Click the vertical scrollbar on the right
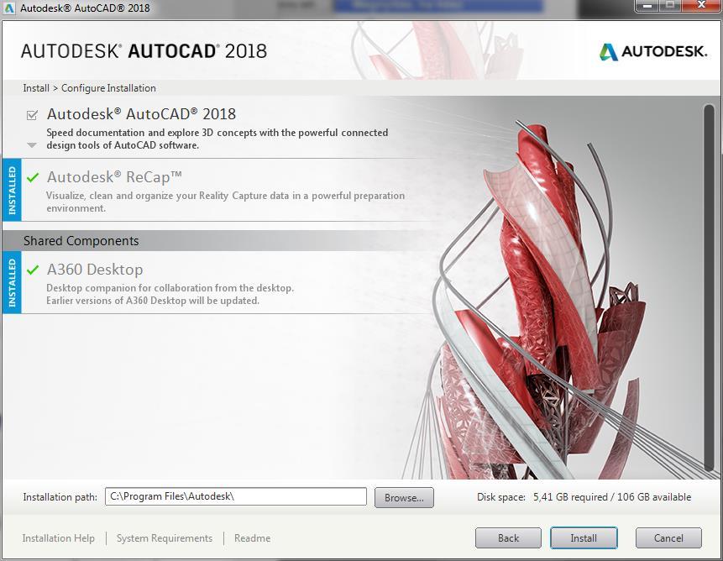Viewport: 723px width, 561px height. point(710,288)
